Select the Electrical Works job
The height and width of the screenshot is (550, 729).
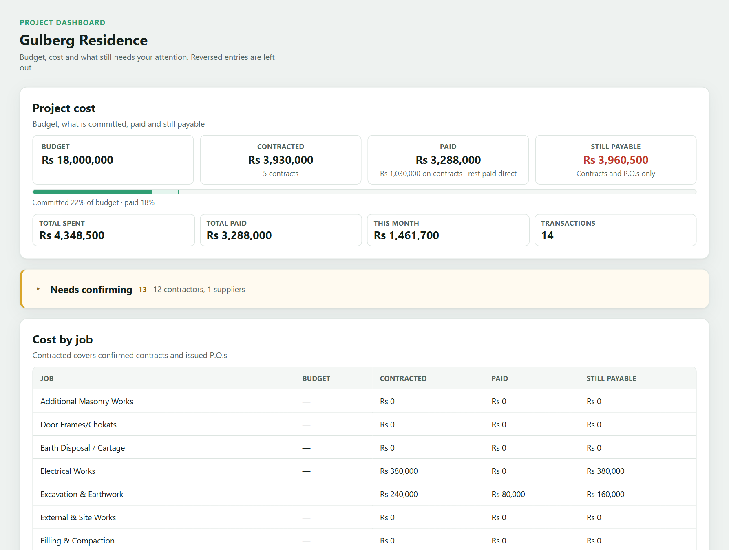coord(364,471)
